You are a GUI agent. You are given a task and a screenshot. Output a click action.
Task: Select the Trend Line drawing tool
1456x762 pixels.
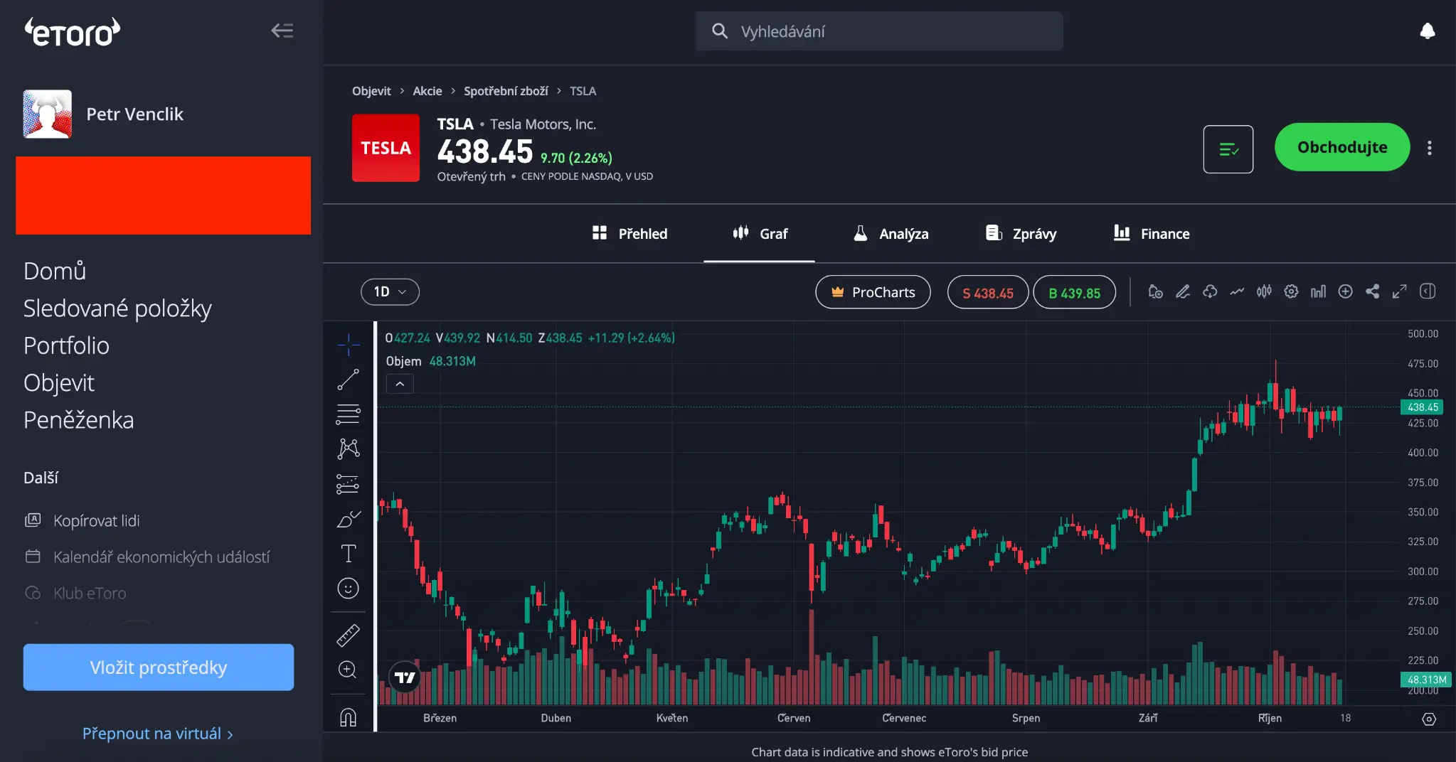point(348,379)
